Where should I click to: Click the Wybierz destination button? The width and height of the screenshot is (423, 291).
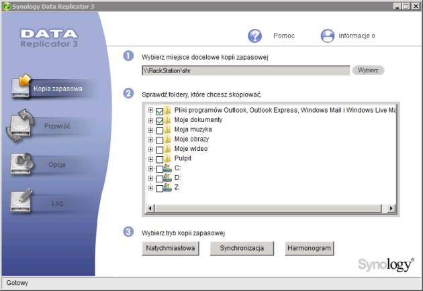click(x=368, y=70)
